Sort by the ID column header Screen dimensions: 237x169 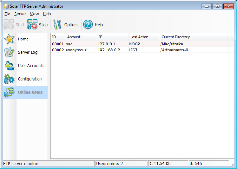58,37
